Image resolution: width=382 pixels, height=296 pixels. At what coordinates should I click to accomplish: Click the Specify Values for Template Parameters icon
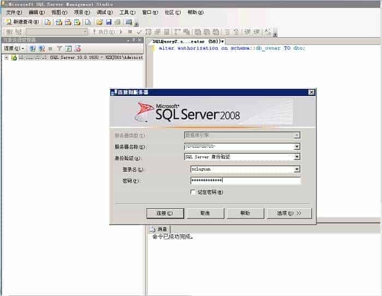[267, 32]
